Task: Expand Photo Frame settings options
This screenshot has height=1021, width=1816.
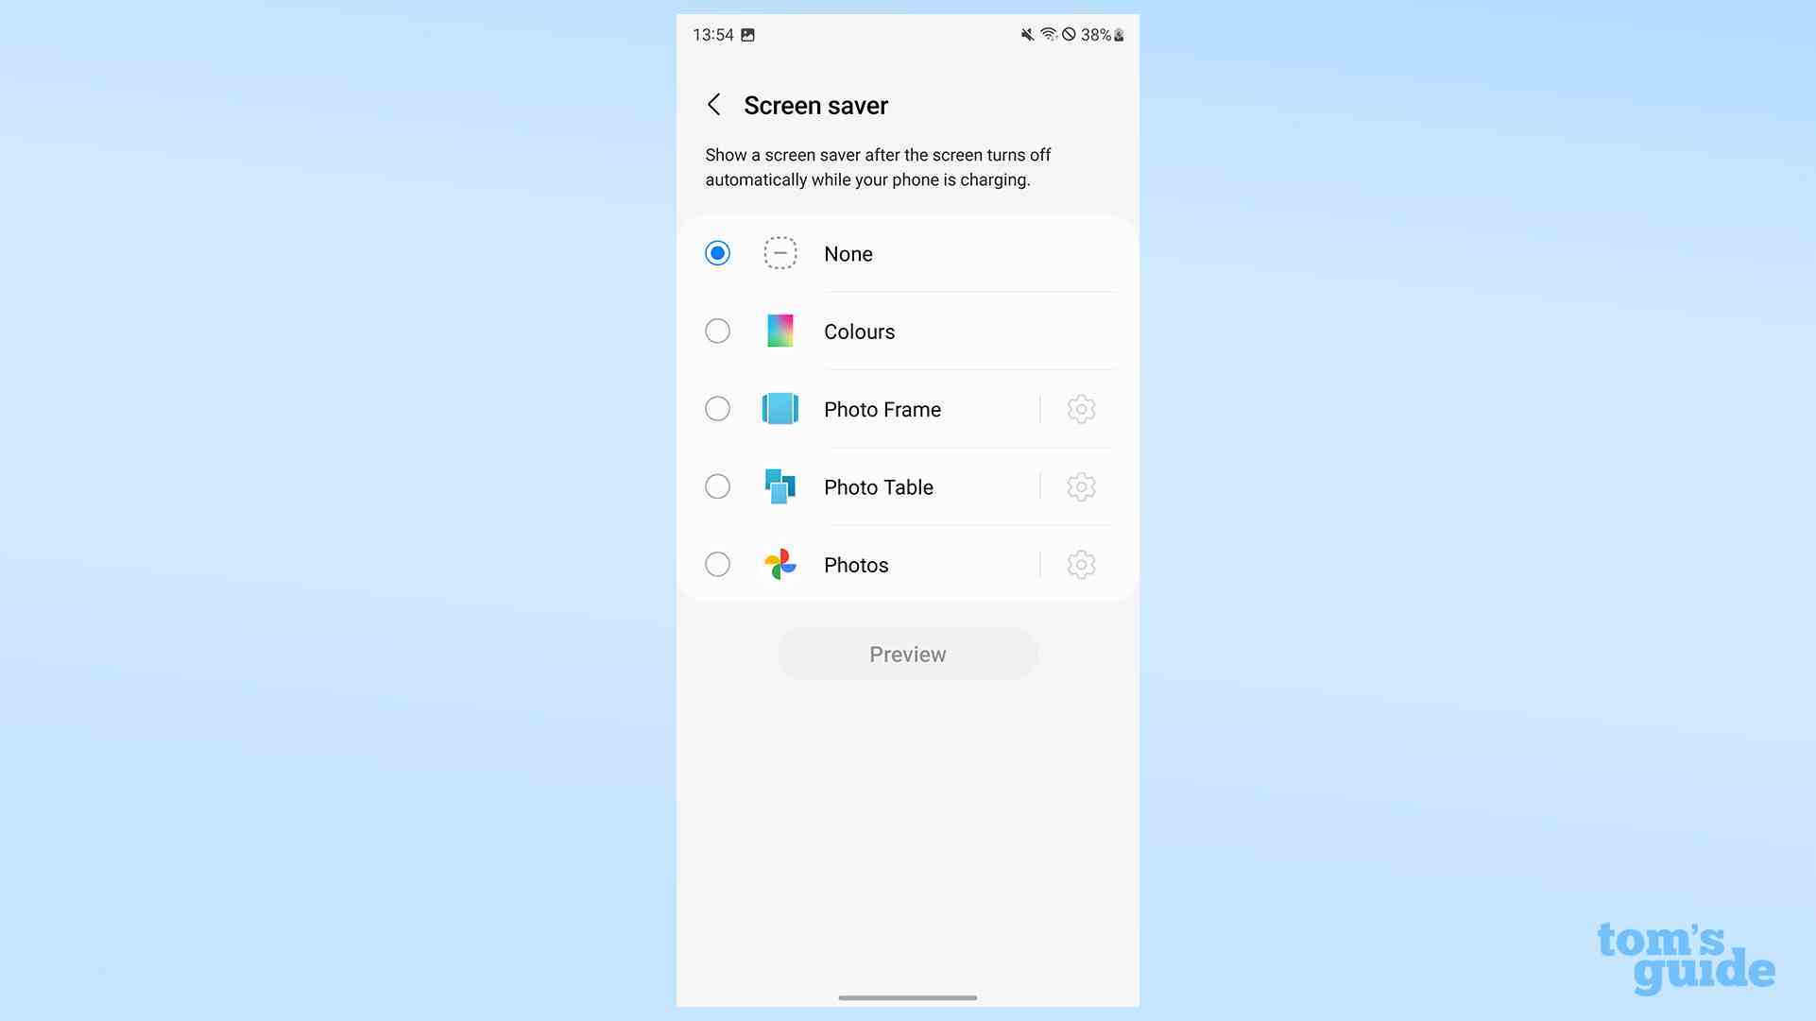Action: (1080, 409)
